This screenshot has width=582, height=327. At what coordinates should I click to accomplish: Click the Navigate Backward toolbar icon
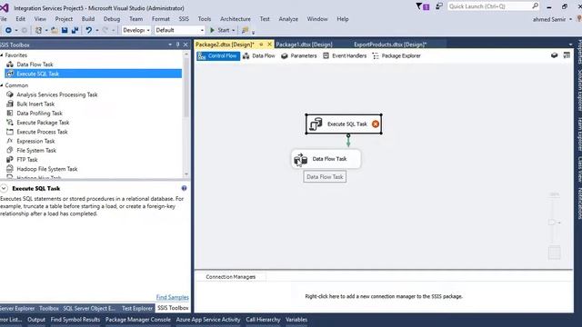[8, 30]
